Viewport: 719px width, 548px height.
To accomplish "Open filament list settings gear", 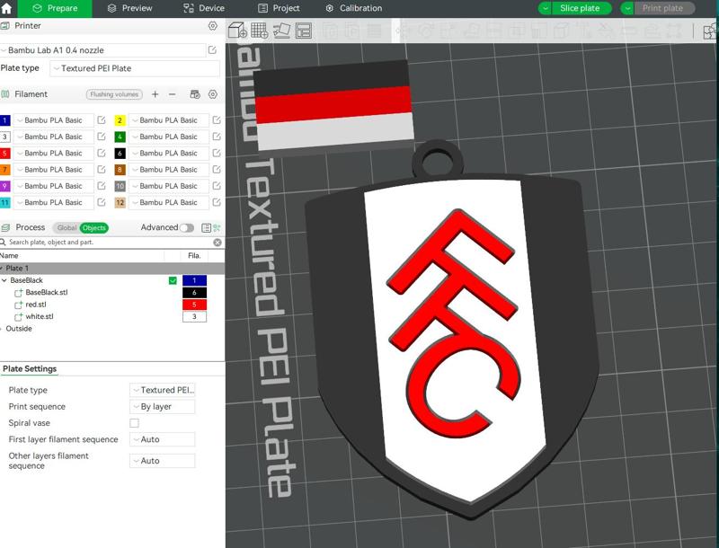I will coord(211,93).
